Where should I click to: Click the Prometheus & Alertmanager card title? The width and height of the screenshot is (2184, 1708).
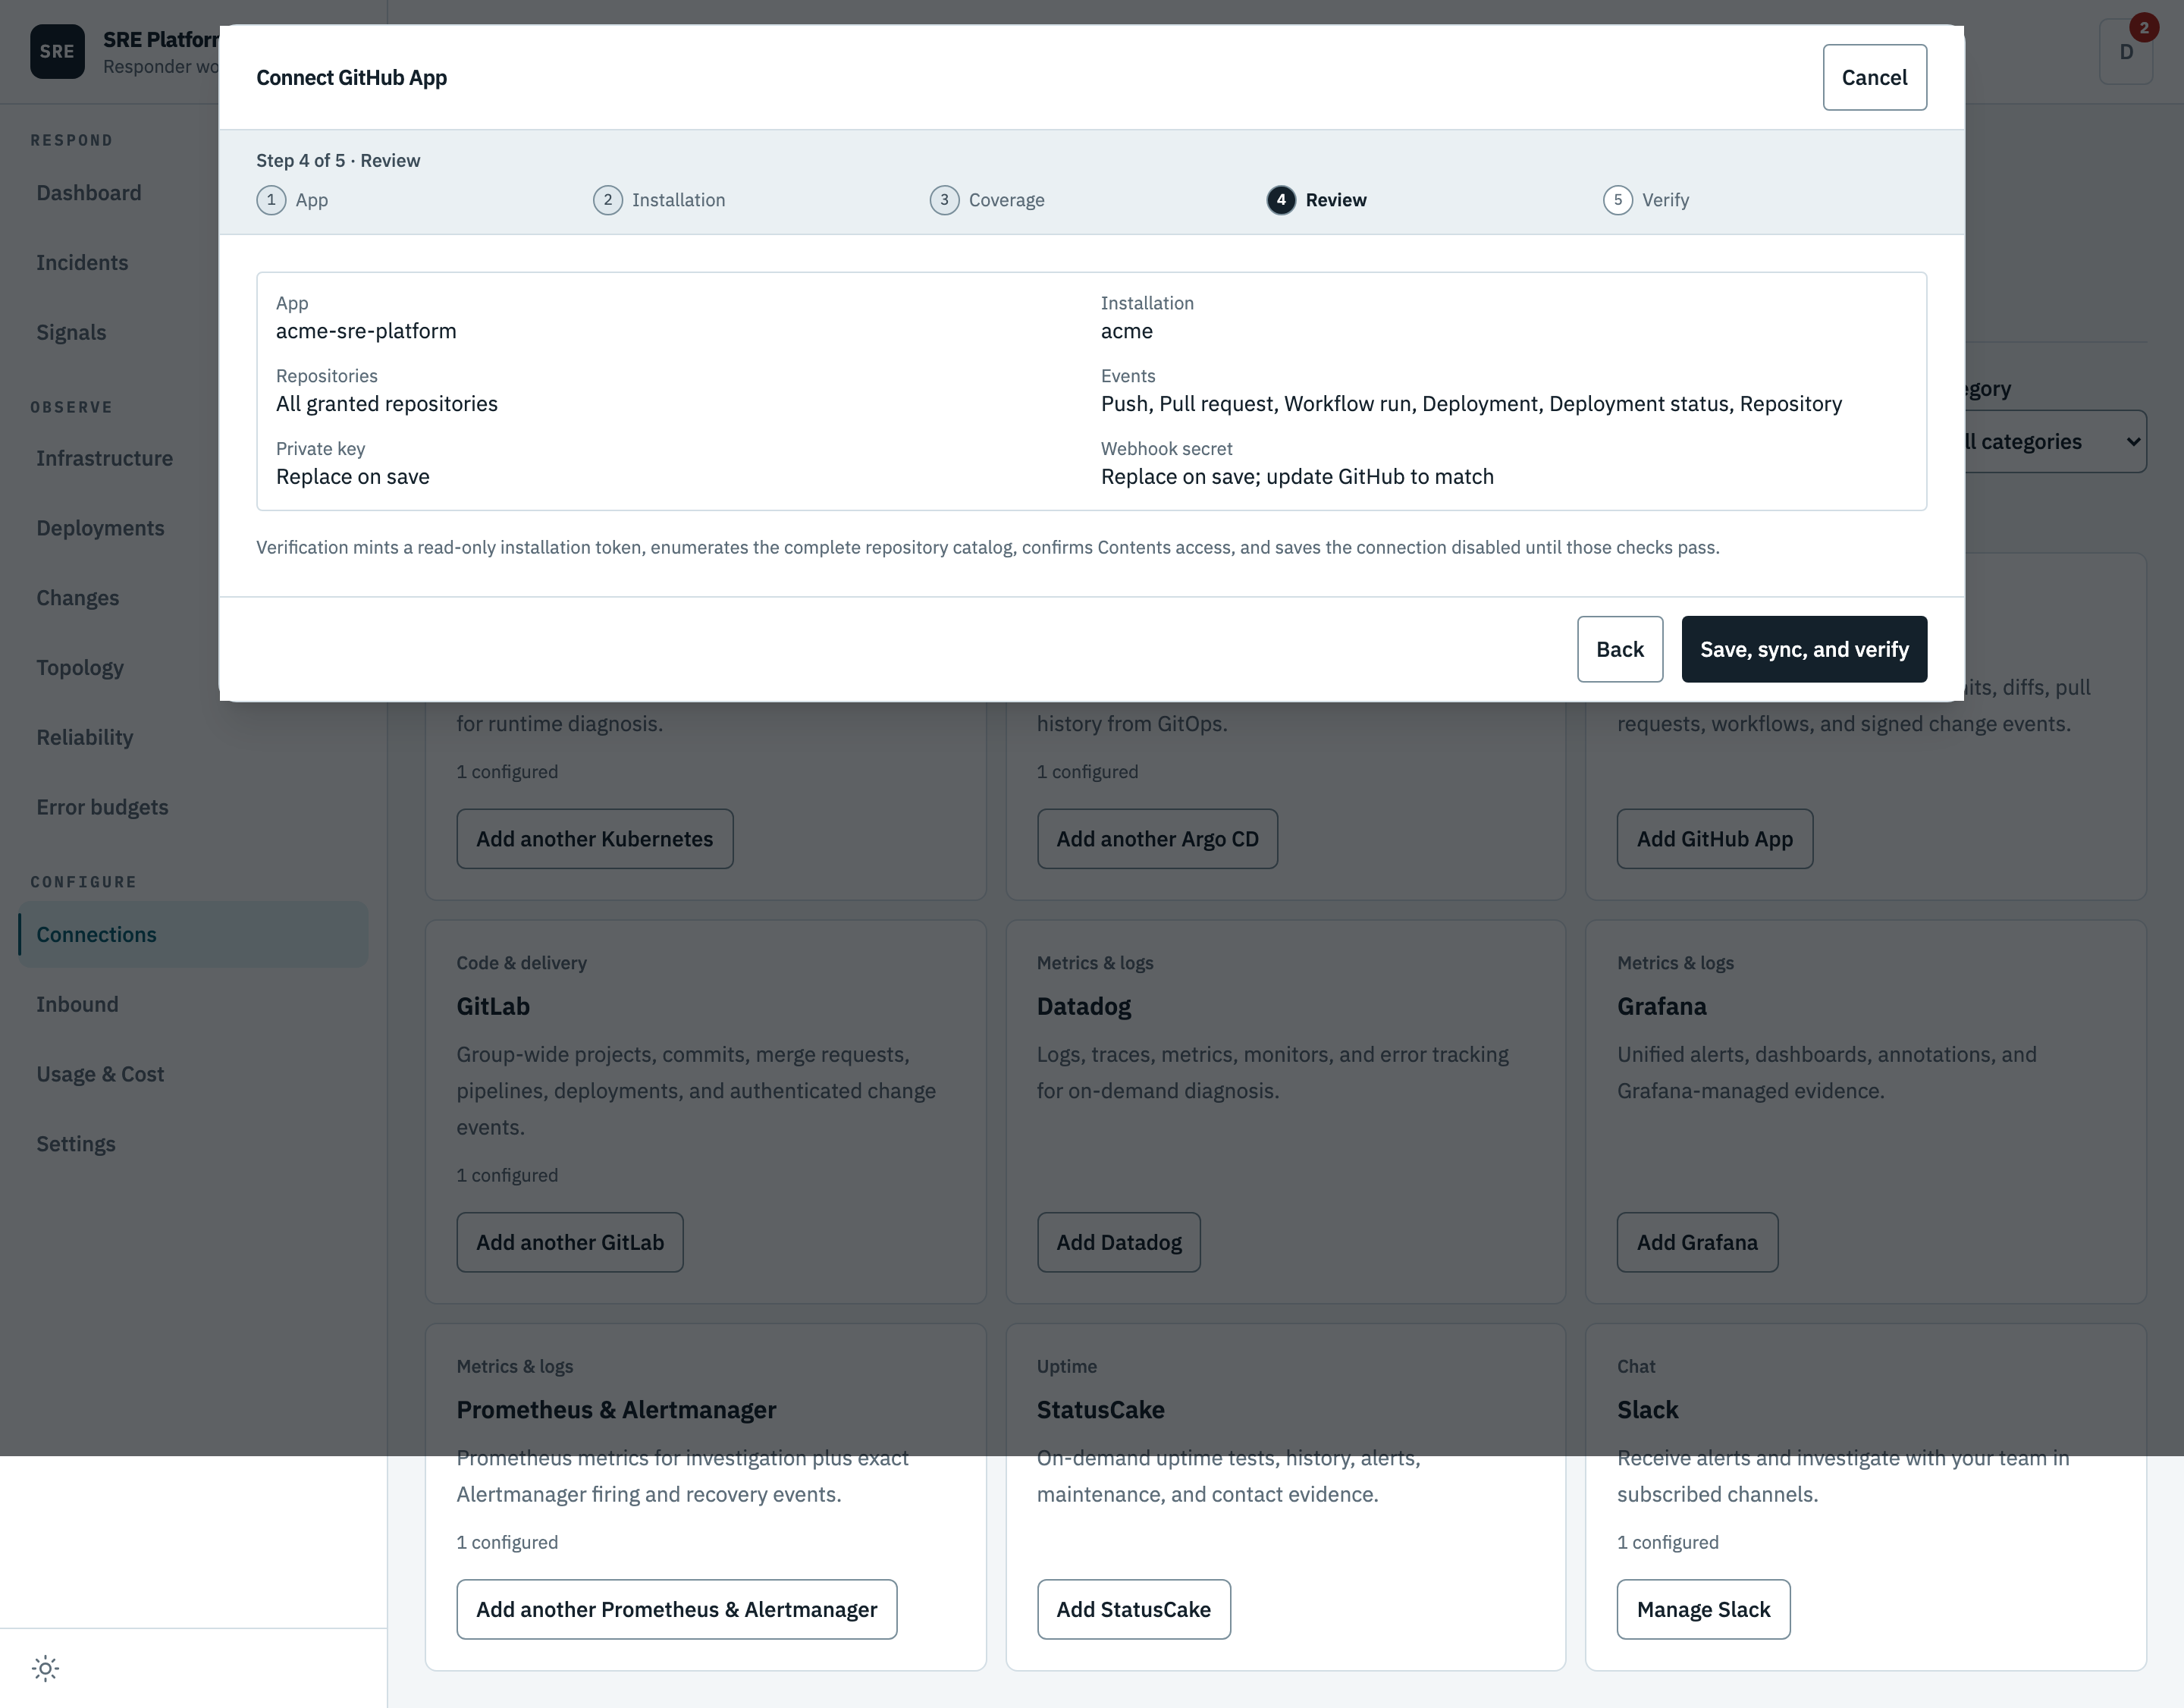[616, 1410]
